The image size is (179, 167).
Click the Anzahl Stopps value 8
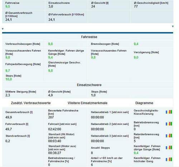[x=92, y=153]
